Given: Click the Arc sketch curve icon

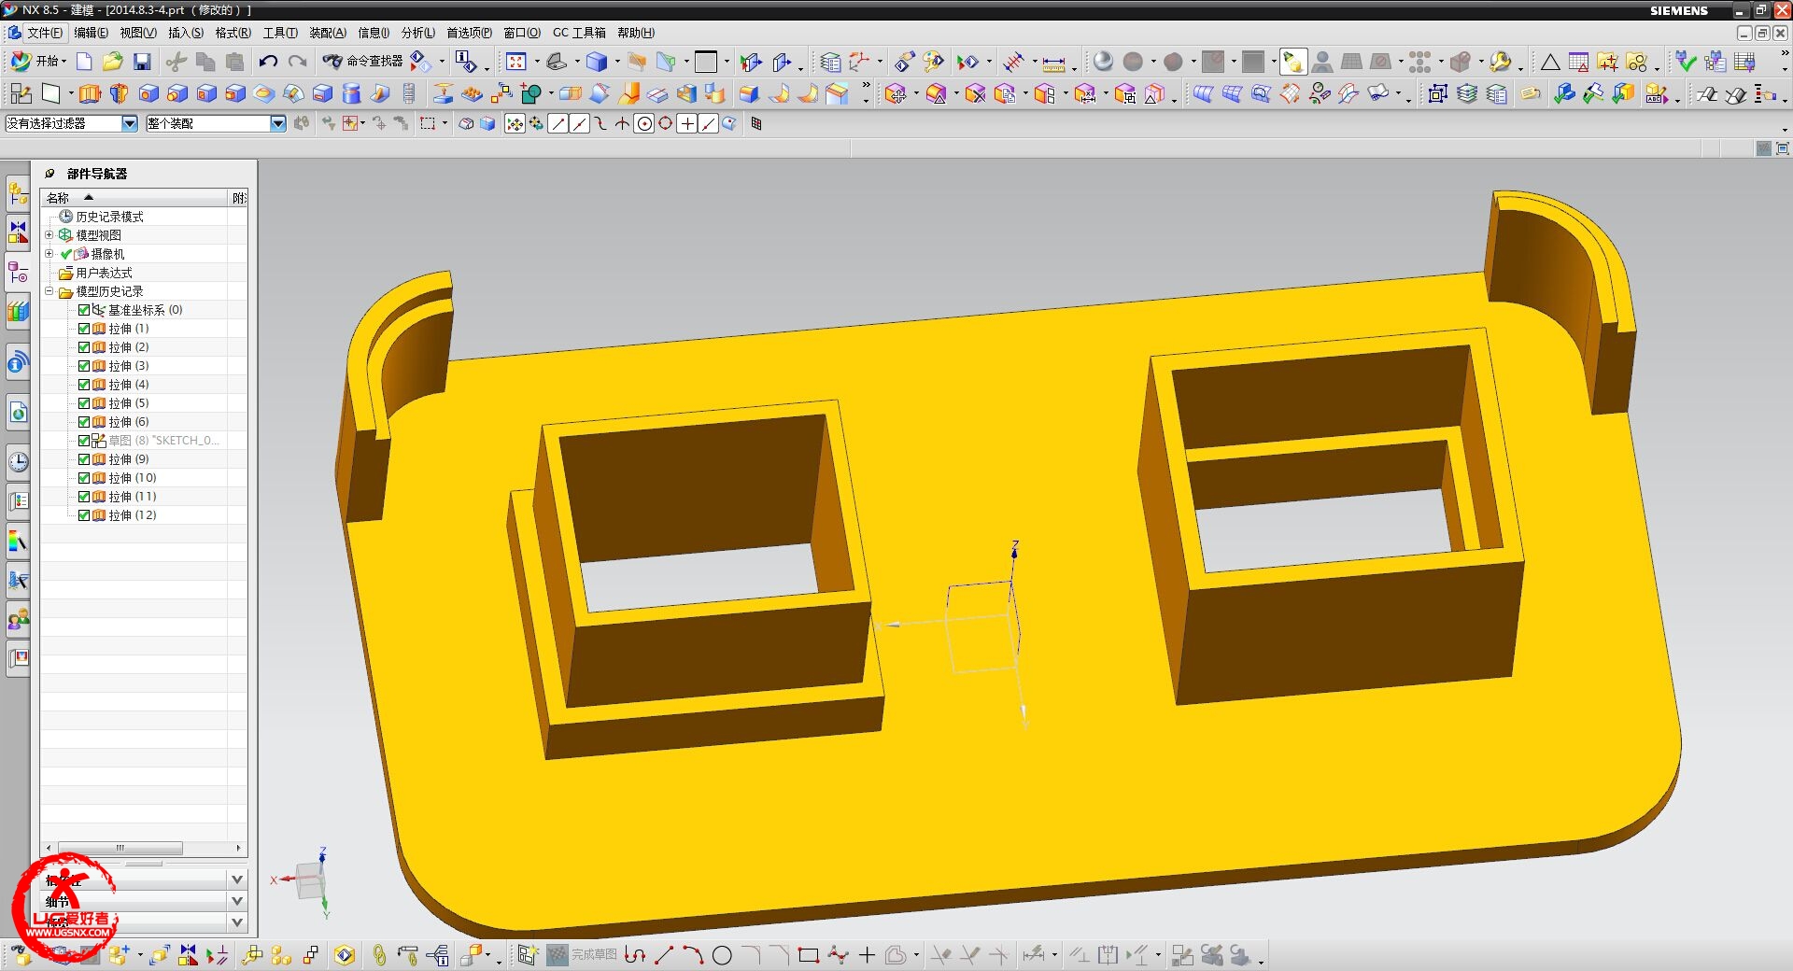Looking at the screenshot, I should [693, 955].
